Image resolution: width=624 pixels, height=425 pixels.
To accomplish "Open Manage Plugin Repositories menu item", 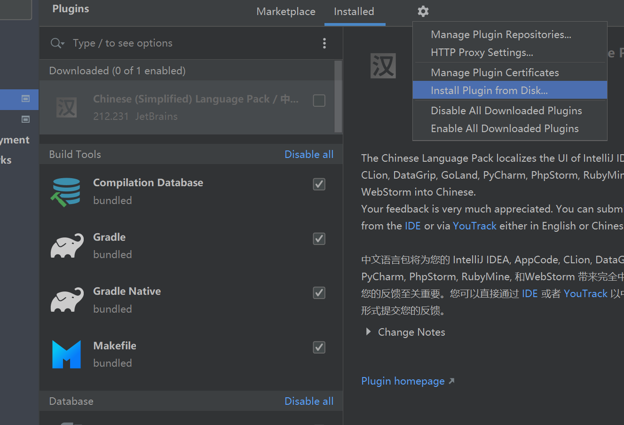I will coord(501,34).
